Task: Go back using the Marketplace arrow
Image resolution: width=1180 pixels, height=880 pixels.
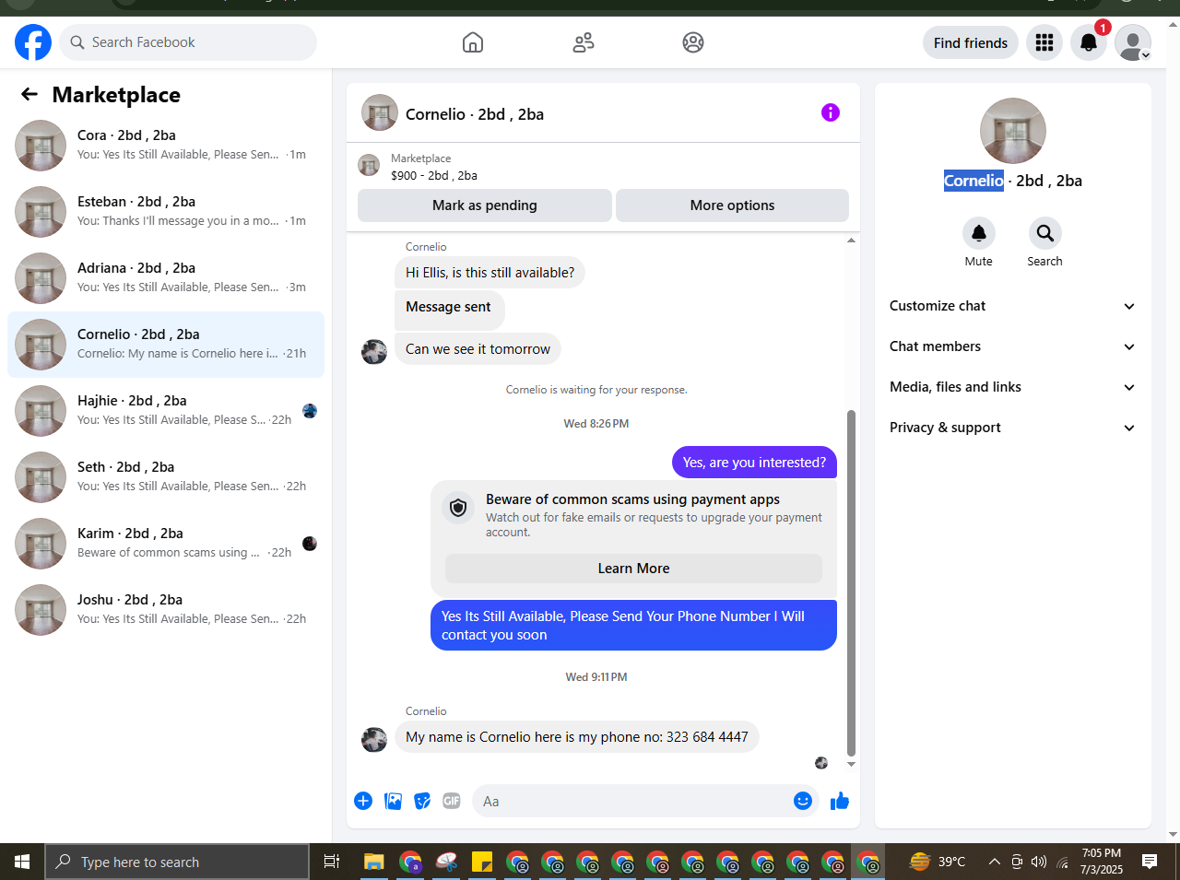Action: click(x=29, y=94)
